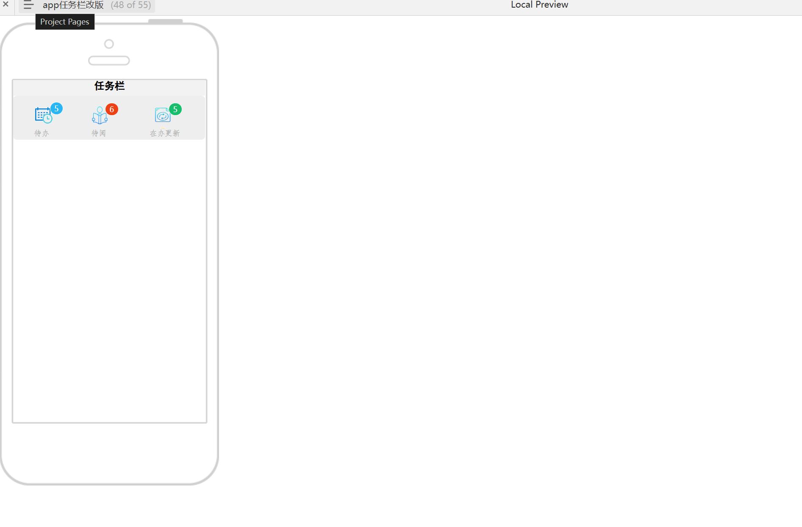
Task: Click the (48 of 55) page counter
Action: point(131,5)
